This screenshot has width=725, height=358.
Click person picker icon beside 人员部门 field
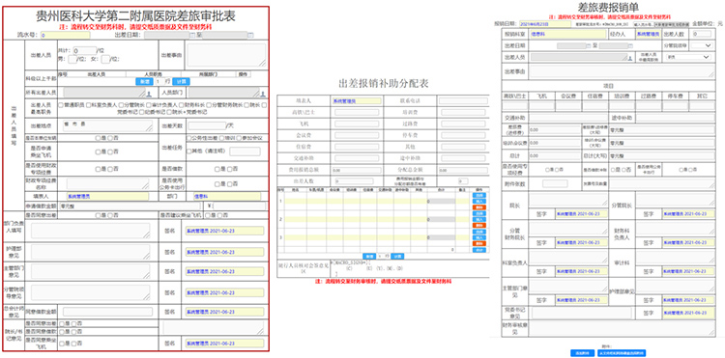click(263, 95)
